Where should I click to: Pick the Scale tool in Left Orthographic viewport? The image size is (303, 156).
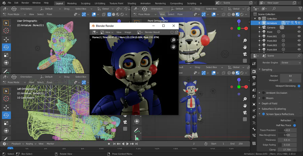[x=6, y=123]
